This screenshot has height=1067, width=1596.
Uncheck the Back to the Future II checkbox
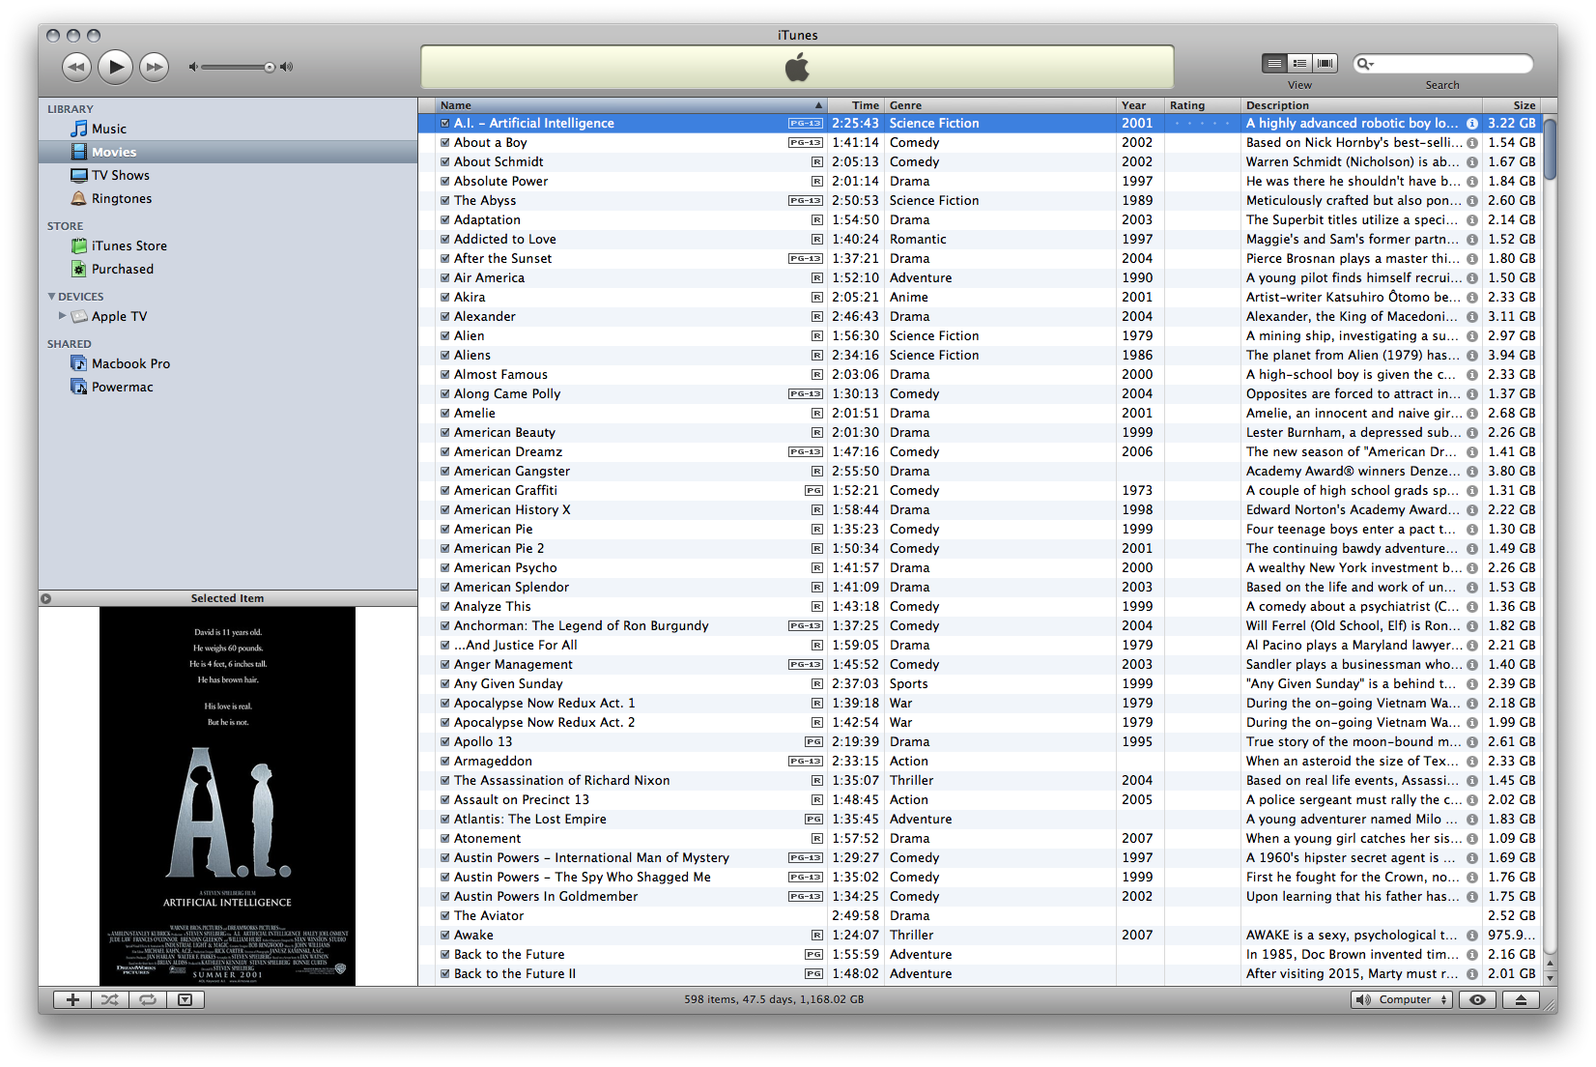tap(444, 973)
